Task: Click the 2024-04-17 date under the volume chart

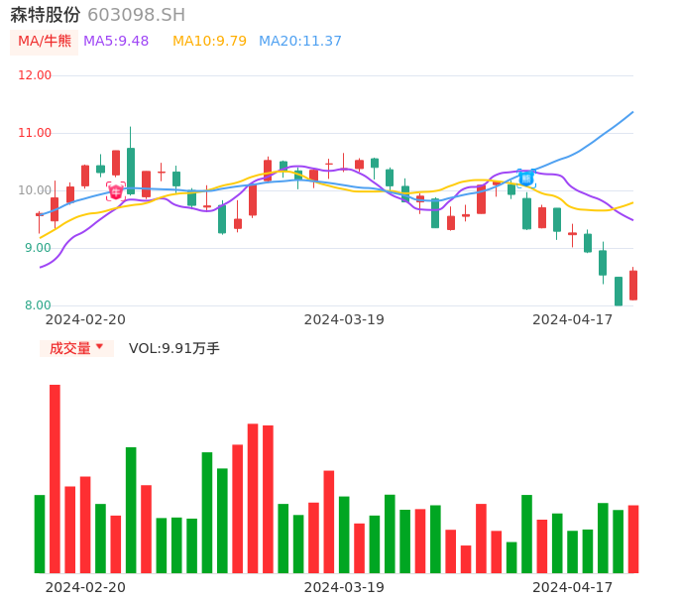Action: pos(573,587)
